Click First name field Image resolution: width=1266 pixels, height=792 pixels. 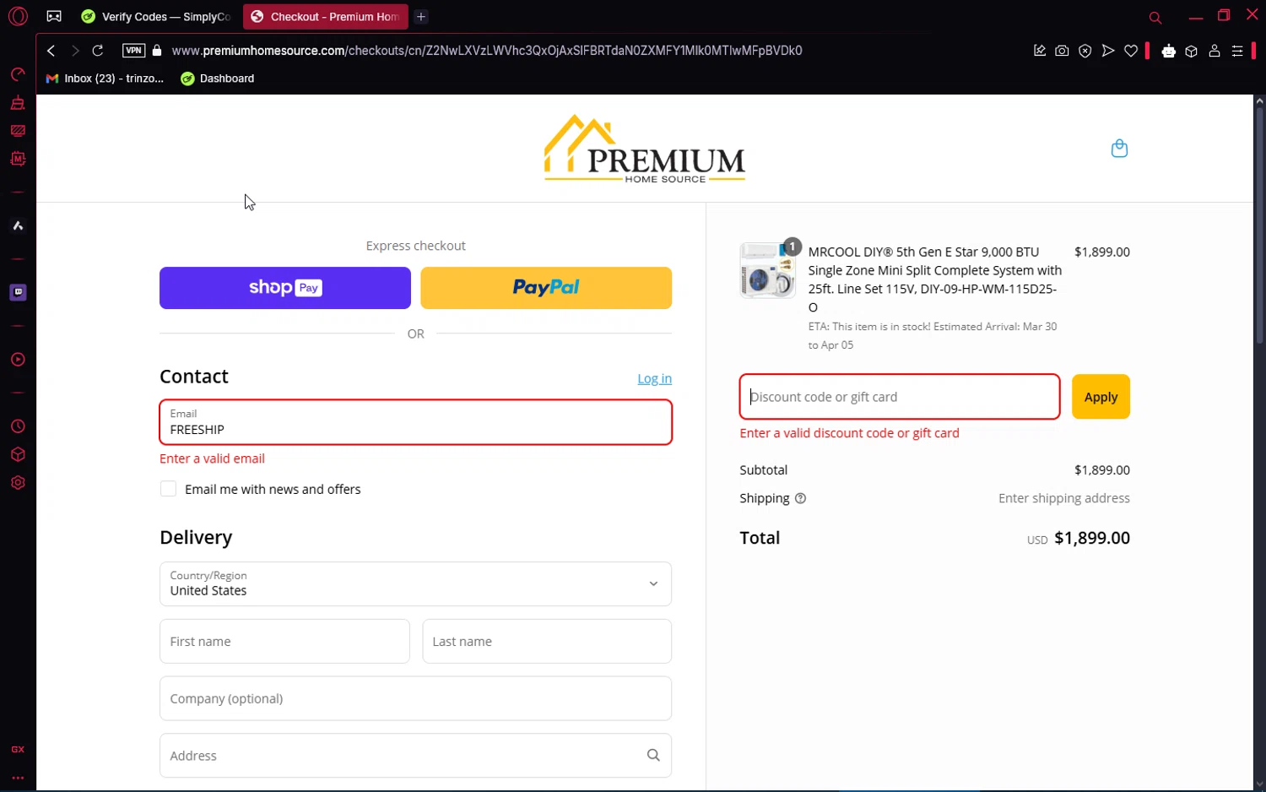pyautogui.click(x=284, y=642)
